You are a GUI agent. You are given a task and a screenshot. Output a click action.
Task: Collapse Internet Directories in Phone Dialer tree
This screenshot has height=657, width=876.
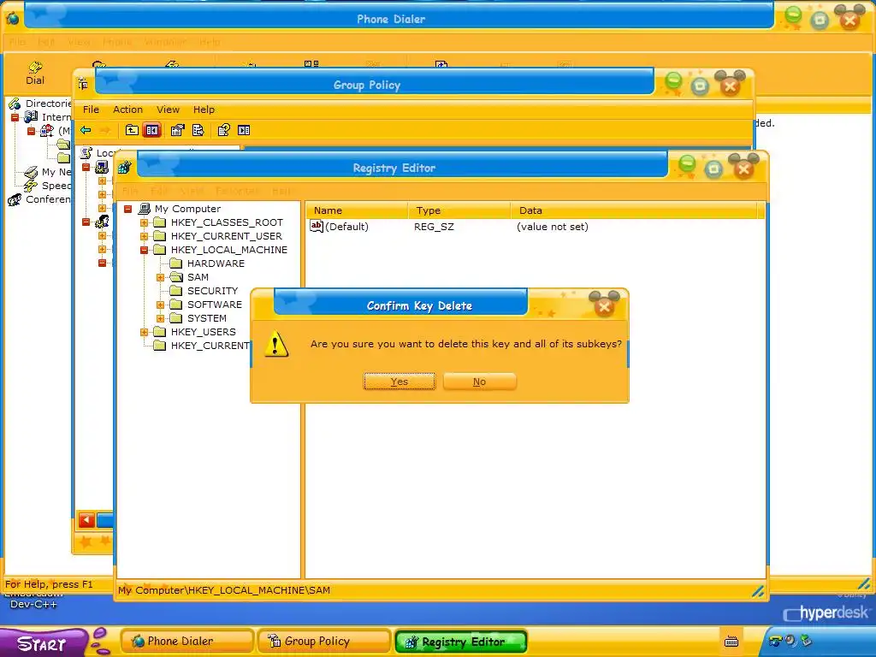[15, 117]
